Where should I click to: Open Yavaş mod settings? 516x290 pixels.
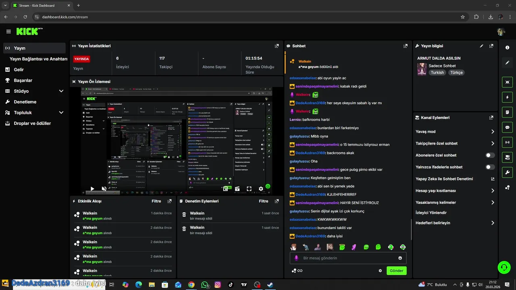tap(455, 132)
